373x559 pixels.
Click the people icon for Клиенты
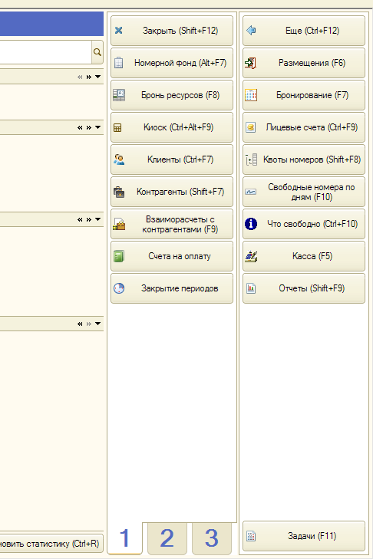click(x=119, y=159)
